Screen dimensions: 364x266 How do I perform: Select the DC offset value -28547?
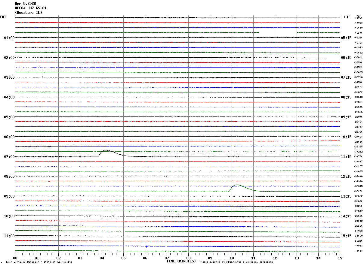pos(358,211)
